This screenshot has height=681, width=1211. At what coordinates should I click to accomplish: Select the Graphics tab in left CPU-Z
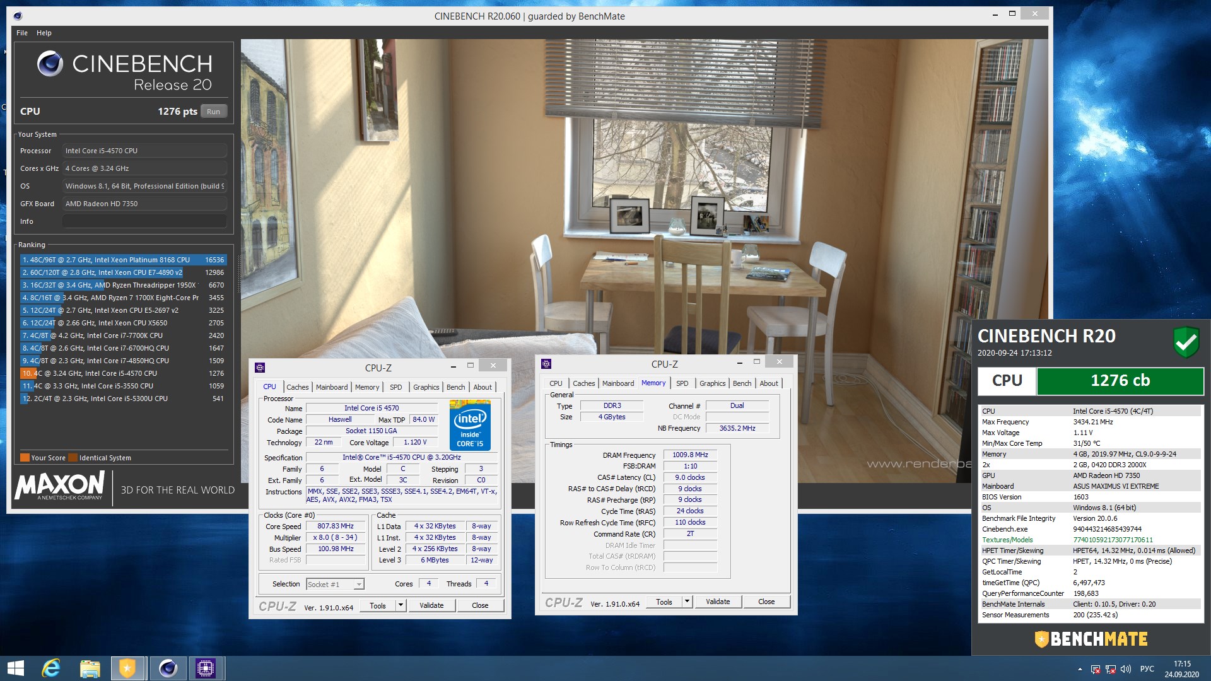tap(426, 387)
